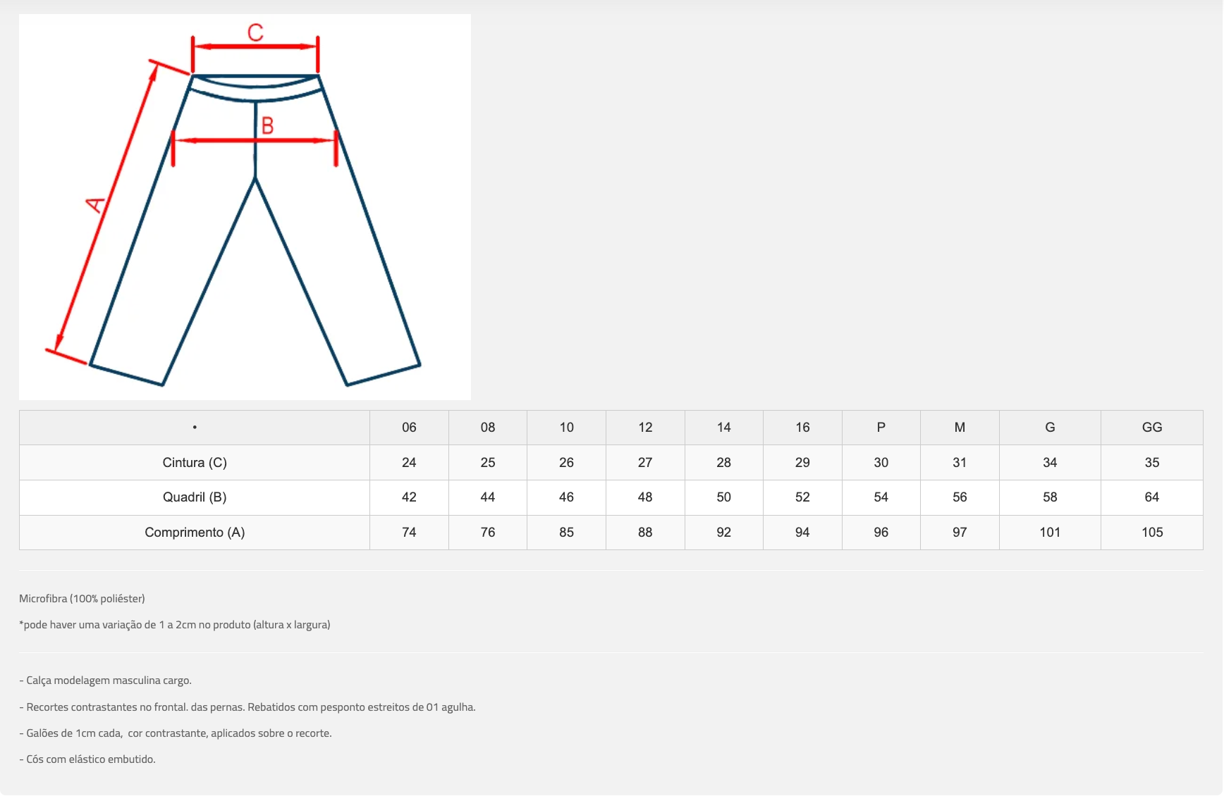Click Cintura value '28' for size 14
The image size is (1224, 796).
coord(724,463)
